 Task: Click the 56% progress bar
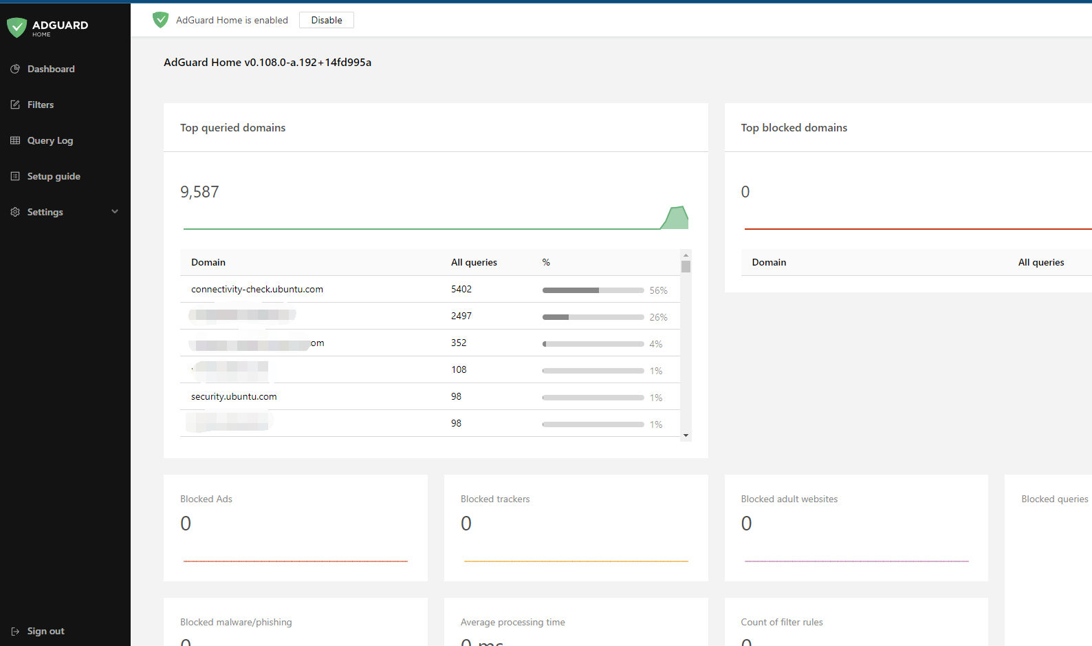[x=593, y=290]
